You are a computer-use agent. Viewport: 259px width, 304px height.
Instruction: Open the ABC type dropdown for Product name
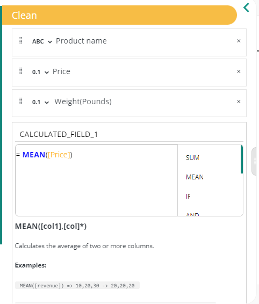pyautogui.click(x=42, y=41)
